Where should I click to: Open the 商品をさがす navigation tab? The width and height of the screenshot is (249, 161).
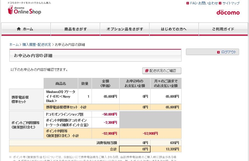(x=75, y=29)
